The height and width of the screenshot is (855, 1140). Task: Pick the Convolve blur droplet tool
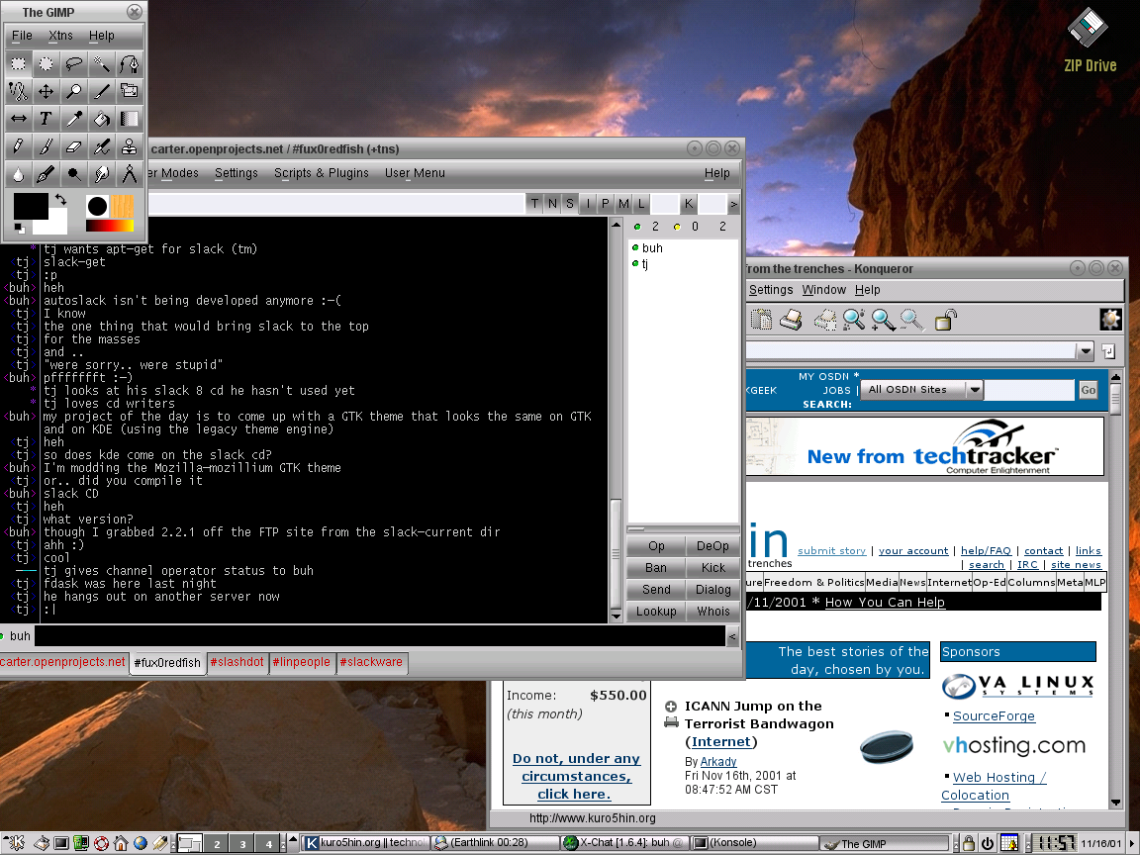[x=18, y=174]
